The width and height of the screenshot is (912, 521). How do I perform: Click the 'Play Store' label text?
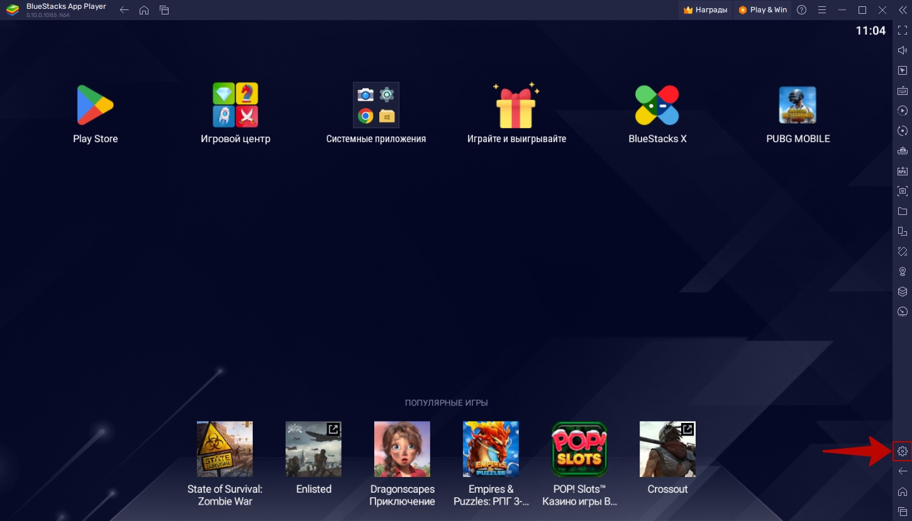95,139
